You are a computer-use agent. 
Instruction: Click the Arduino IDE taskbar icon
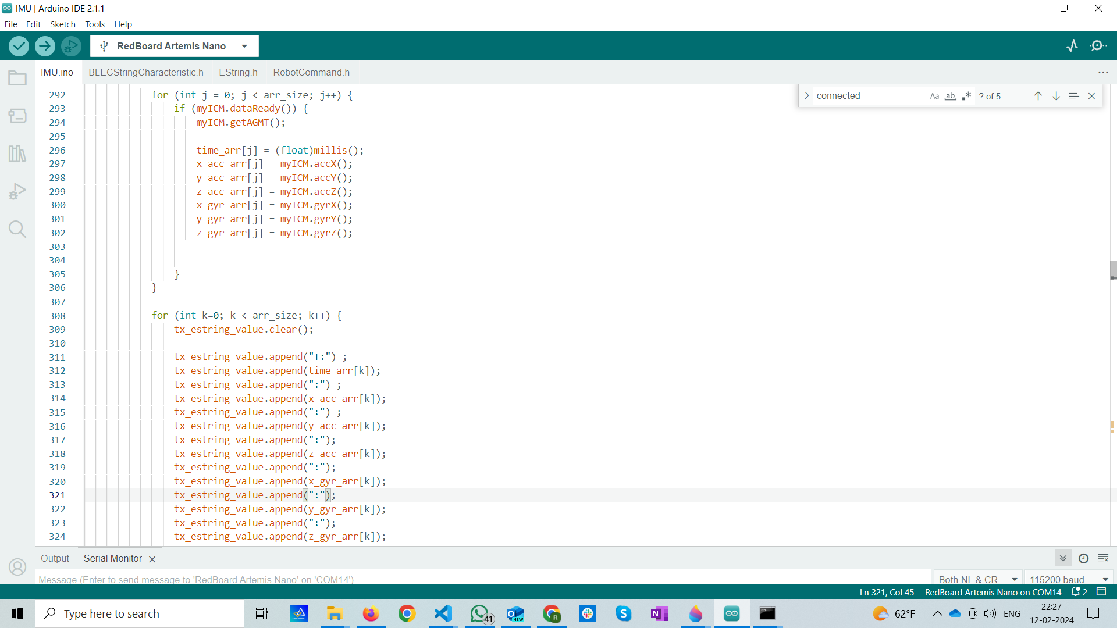[x=731, y=613]
